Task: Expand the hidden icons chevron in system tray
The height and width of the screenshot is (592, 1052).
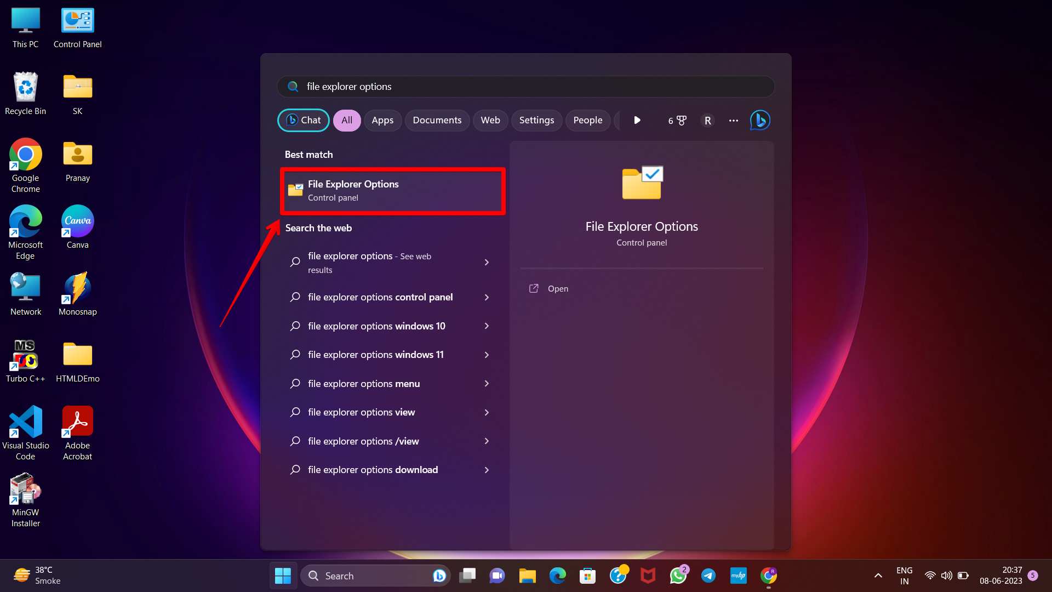Action: (877, 576)
